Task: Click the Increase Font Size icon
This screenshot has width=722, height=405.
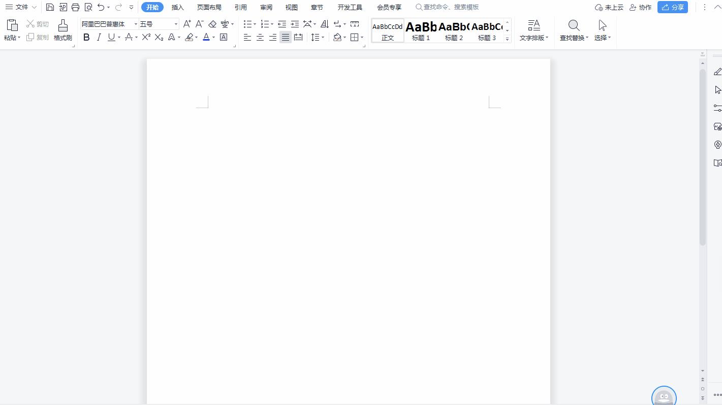Action: coord(187,24)
